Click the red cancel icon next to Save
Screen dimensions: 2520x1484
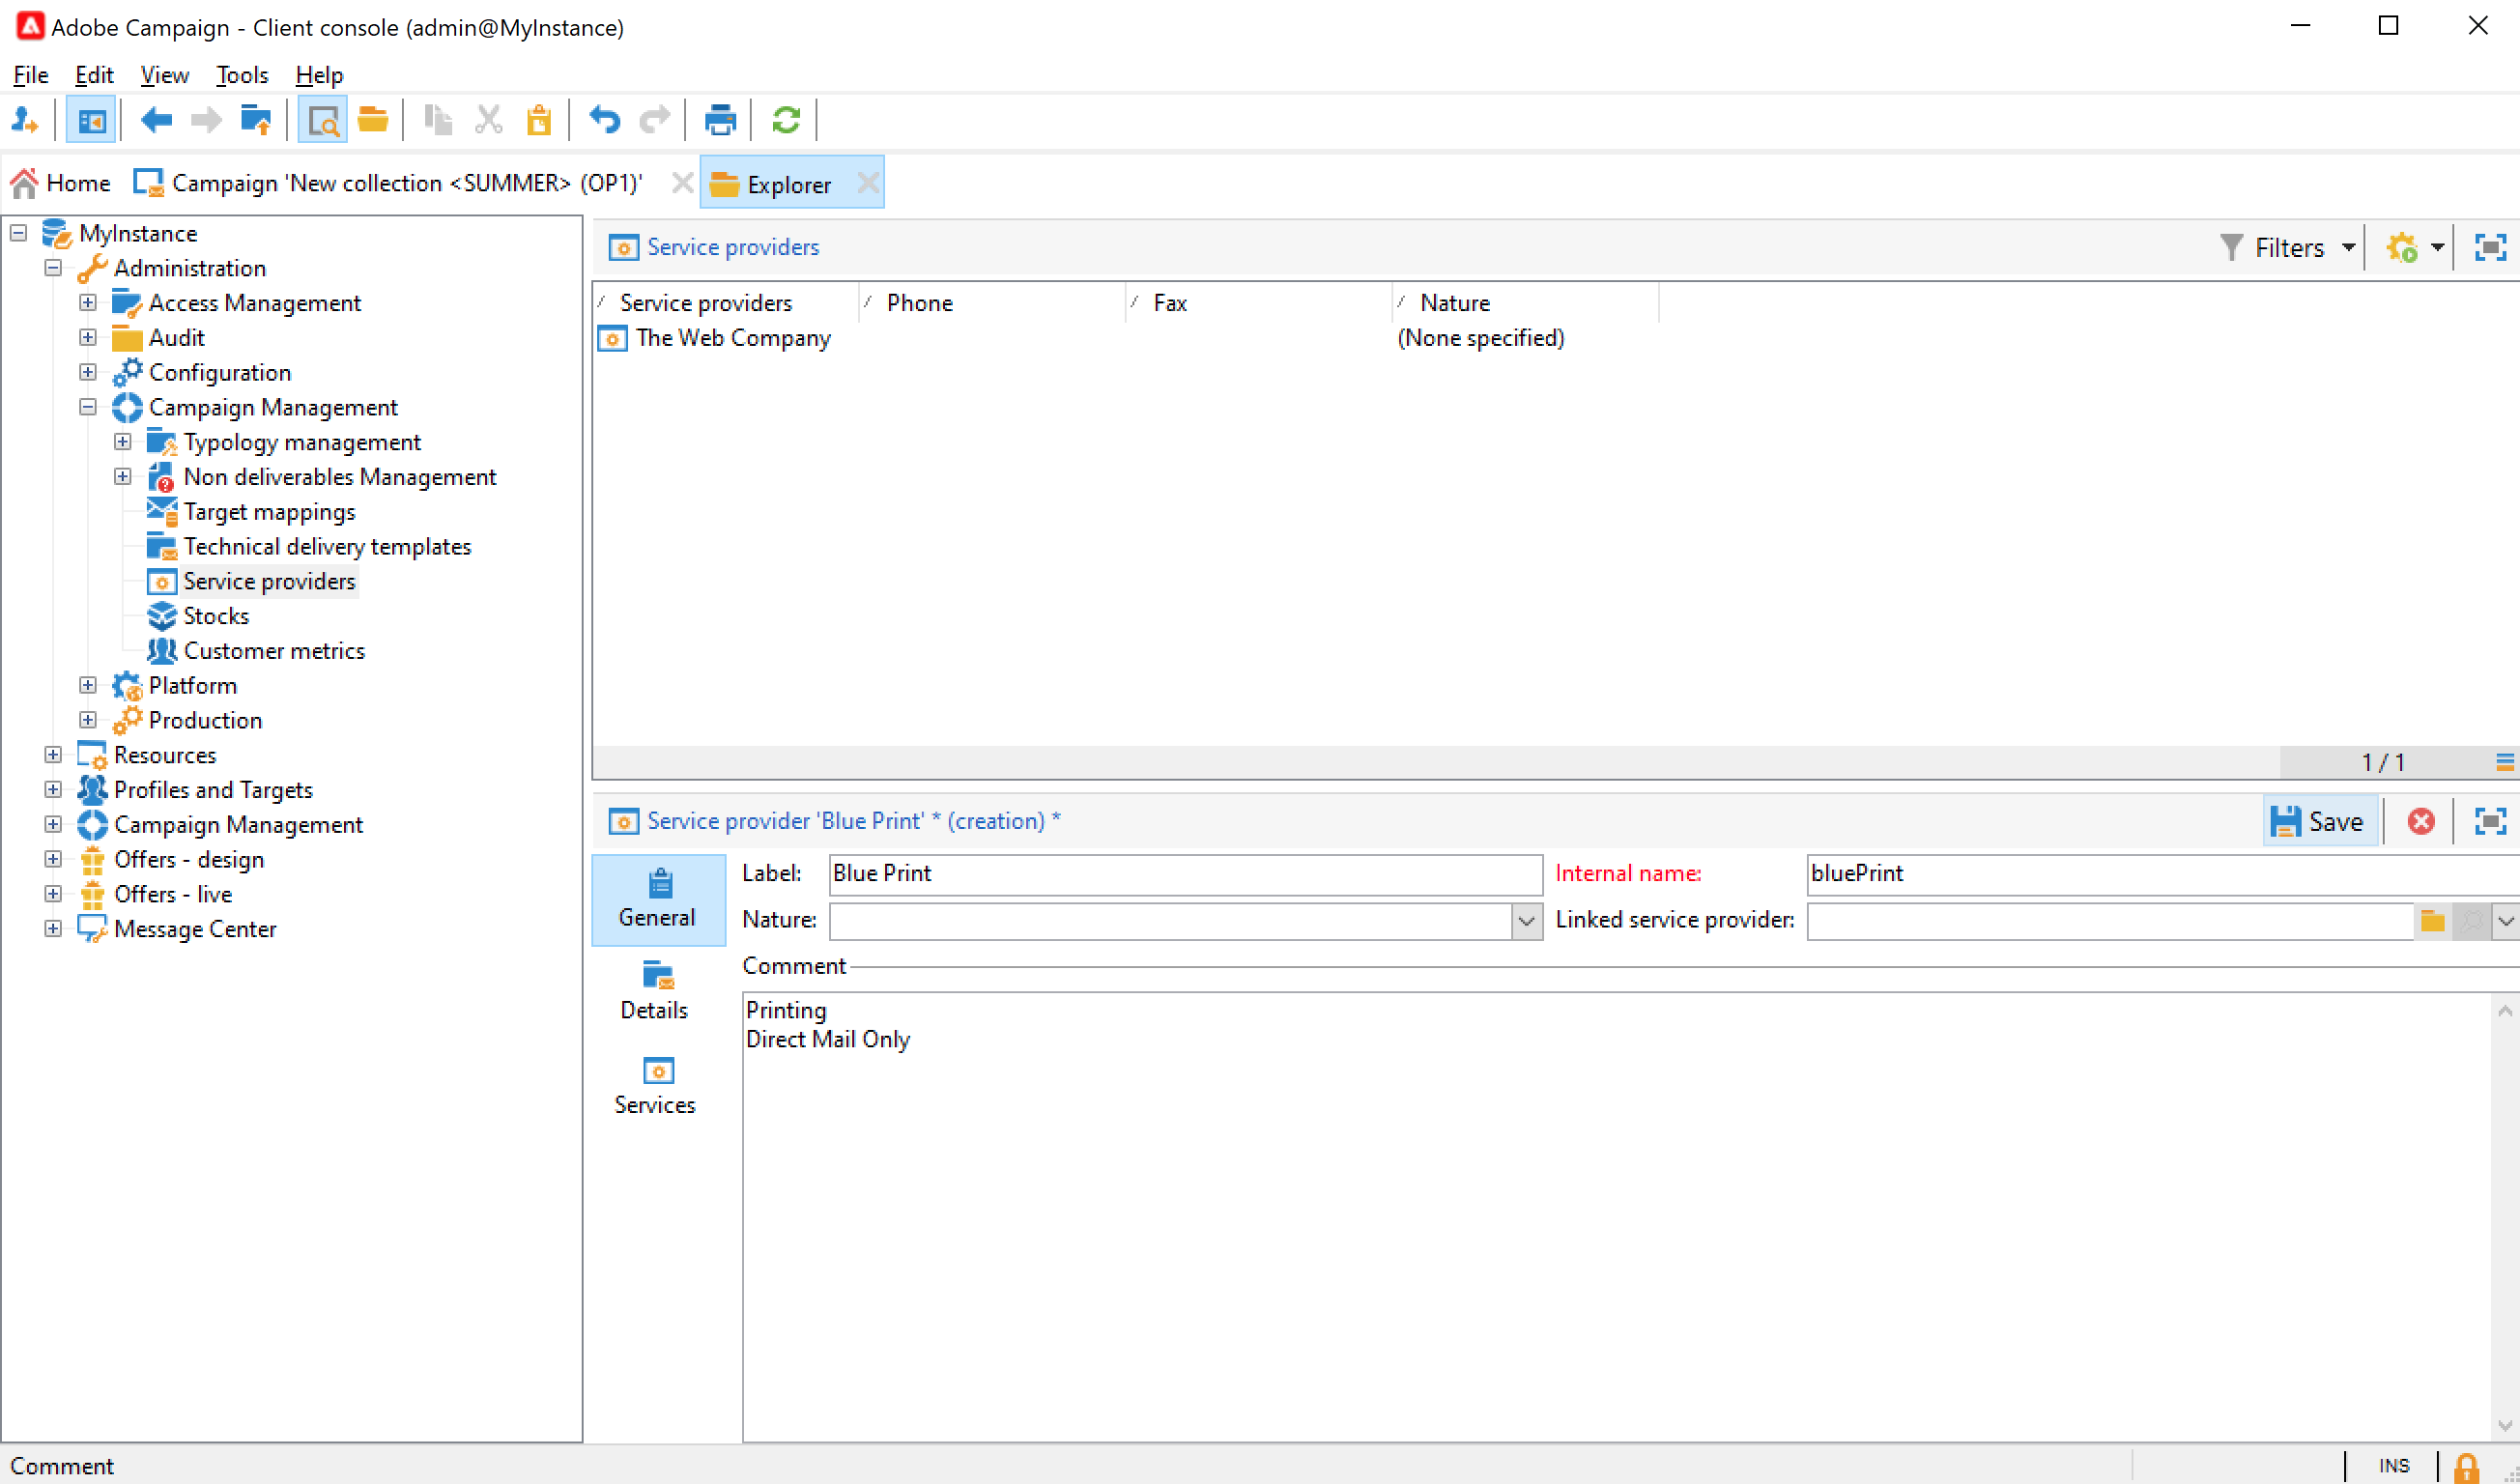tap(2420, 821)
